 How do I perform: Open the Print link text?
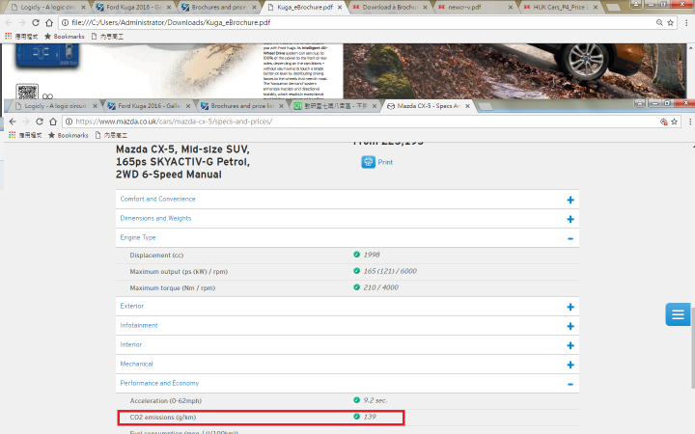click(385, 162)
